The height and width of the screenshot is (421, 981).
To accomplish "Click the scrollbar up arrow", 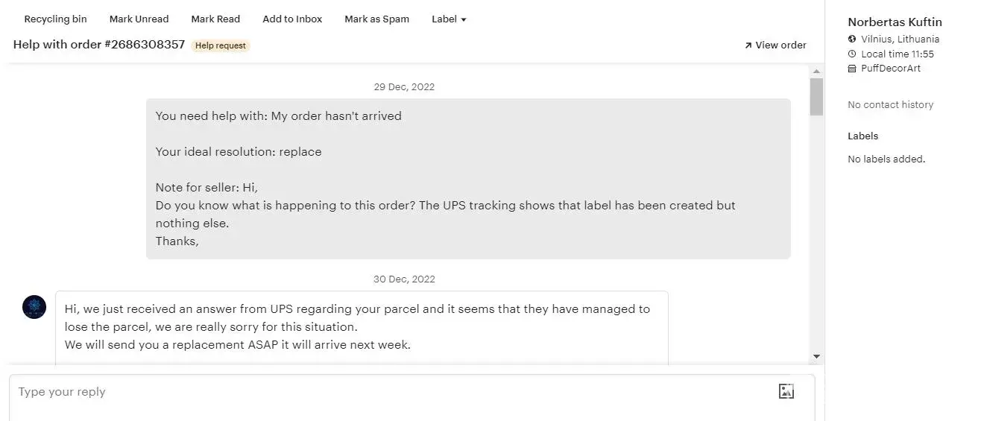I will click(817, 72).
